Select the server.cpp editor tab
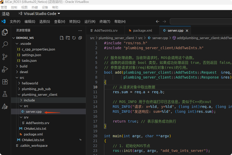 (175, 31)
